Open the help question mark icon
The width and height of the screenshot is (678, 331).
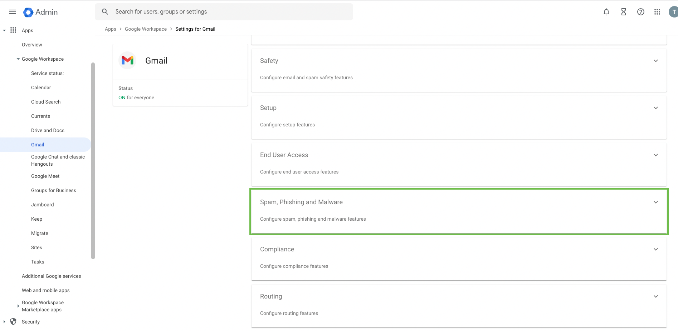[x=641, y=12]
